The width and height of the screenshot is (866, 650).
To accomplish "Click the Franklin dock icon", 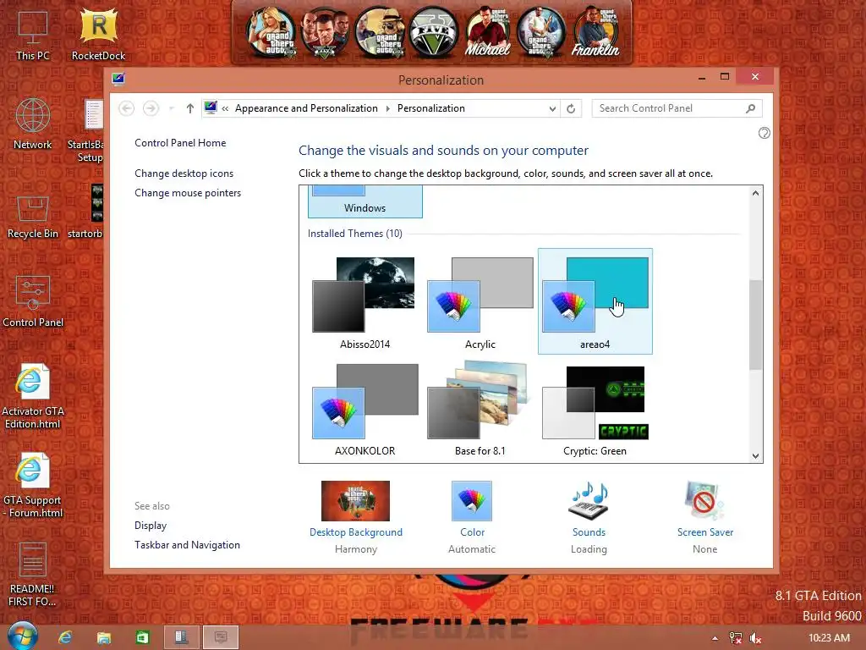I will [x=595, y=32].
